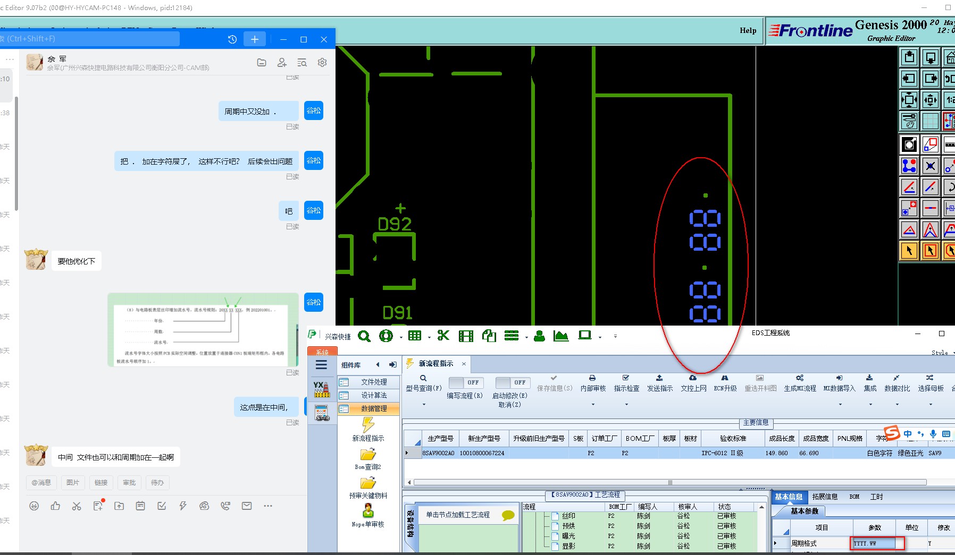Click the YX factory icon in EDS sidebar
Viewport: 955px width, 555px height.
click(x=321, y=389)
